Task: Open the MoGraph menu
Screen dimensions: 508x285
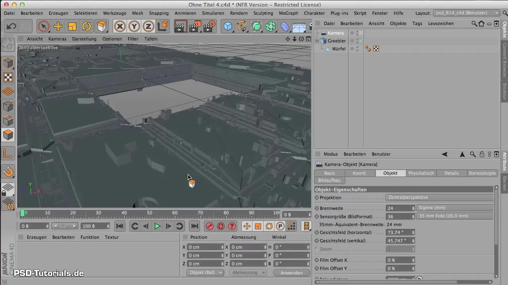Action: pos(289,13)
